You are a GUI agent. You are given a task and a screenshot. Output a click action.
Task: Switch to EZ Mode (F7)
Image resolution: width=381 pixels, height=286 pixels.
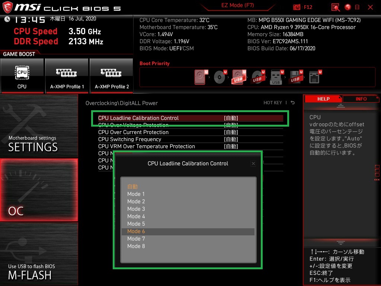[x=237, y=6]
